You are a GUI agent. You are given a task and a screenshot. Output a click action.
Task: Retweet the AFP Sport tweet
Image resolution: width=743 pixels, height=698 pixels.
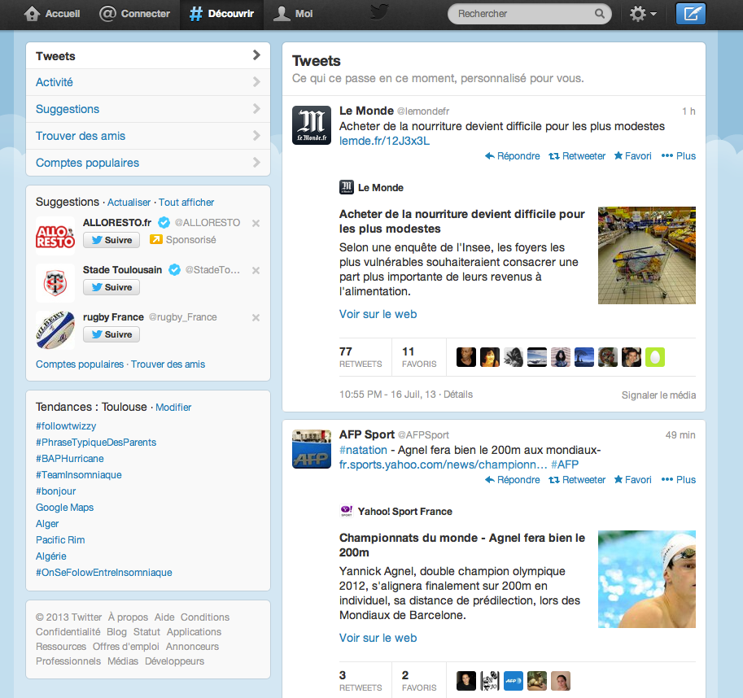577,480
